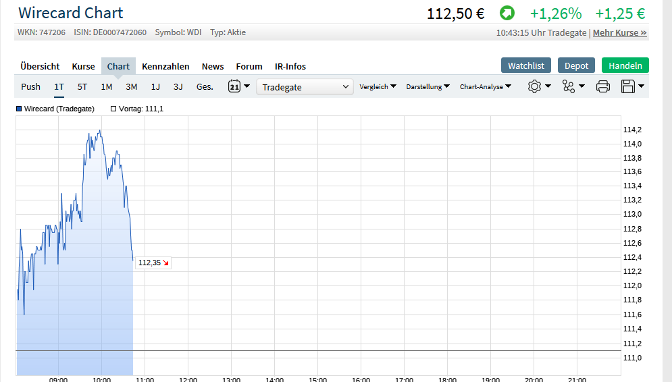Expand the arrow beside the share icon

581,86
